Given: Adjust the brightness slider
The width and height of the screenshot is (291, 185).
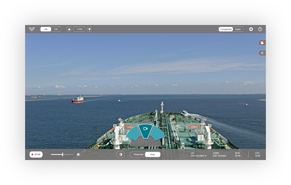Looking at the screenshot, I should pyautogui.click(x=62, y=154).
